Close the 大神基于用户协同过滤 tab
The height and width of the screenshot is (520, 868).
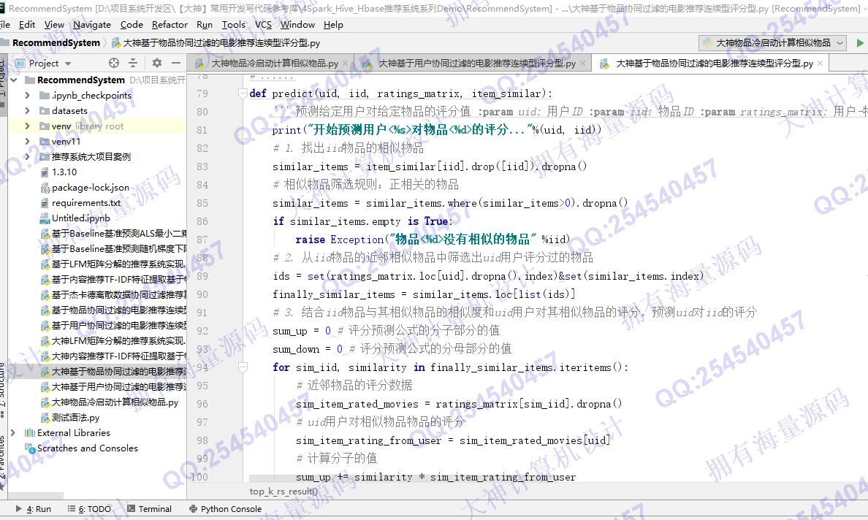click(582, 64)
